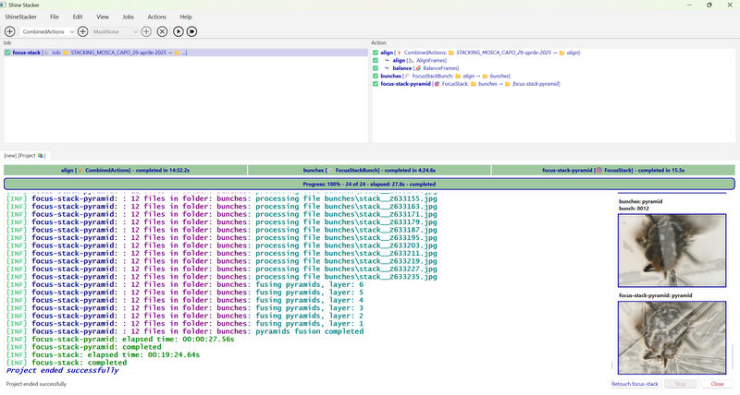The image size is (740, 395).
Task: Click the delete element X icon
Action: pyautogui.click(x=161, y=31)
